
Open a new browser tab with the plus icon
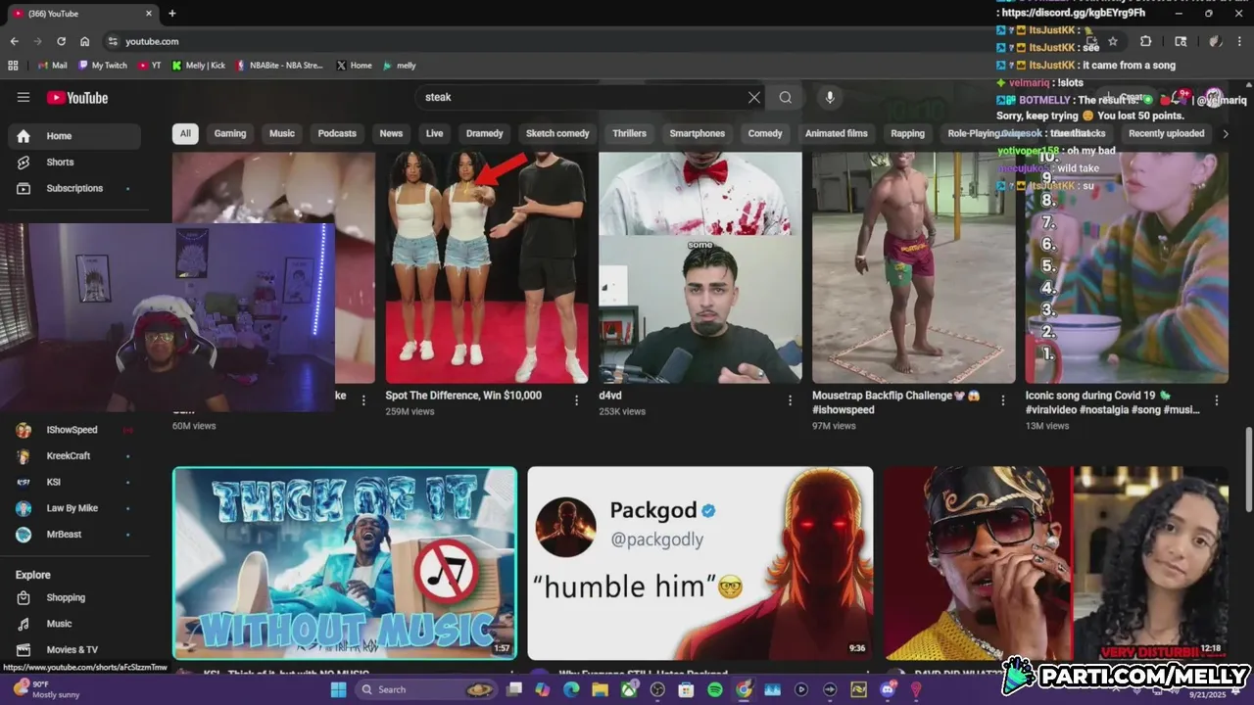172,14
